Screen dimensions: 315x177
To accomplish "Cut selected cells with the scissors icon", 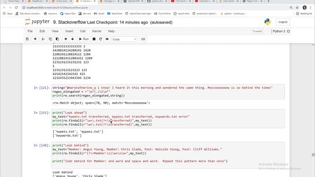I will [x=43, y=39].
